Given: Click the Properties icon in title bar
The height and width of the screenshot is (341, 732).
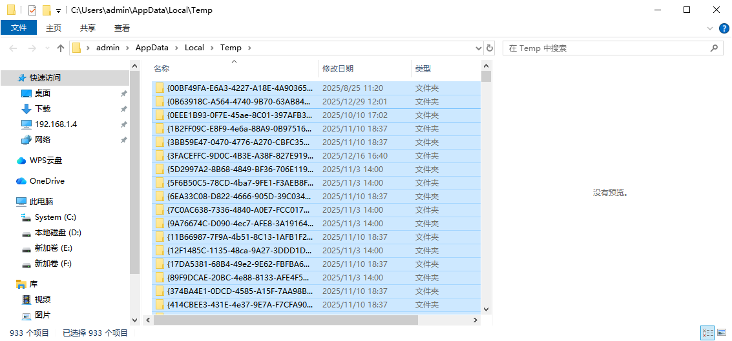Looking at the screenshot, I should [x=32, y=10].
